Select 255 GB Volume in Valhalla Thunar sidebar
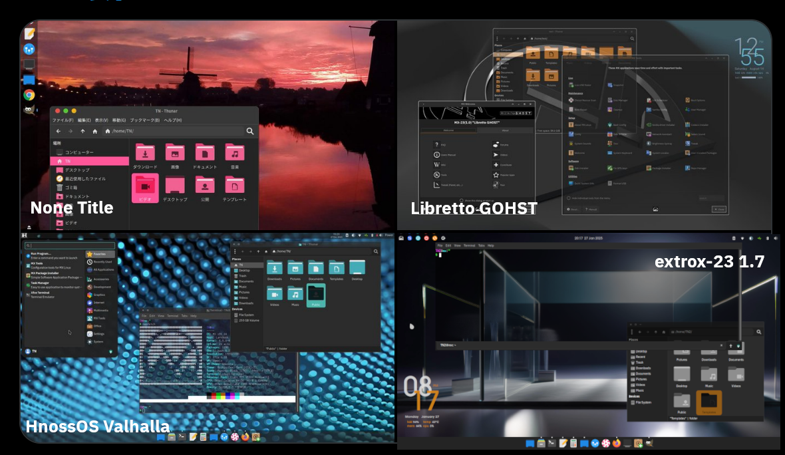The height and width of the screenshot is (455, 785). [x=247, y=321]
